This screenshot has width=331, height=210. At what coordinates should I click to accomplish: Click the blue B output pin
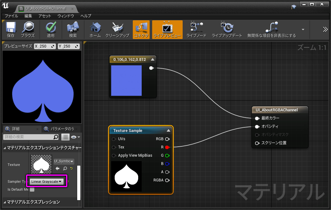click(x=167, y=164)
